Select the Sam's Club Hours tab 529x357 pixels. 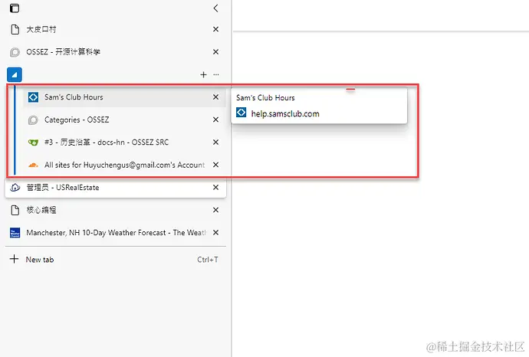(x=124, y=97)
